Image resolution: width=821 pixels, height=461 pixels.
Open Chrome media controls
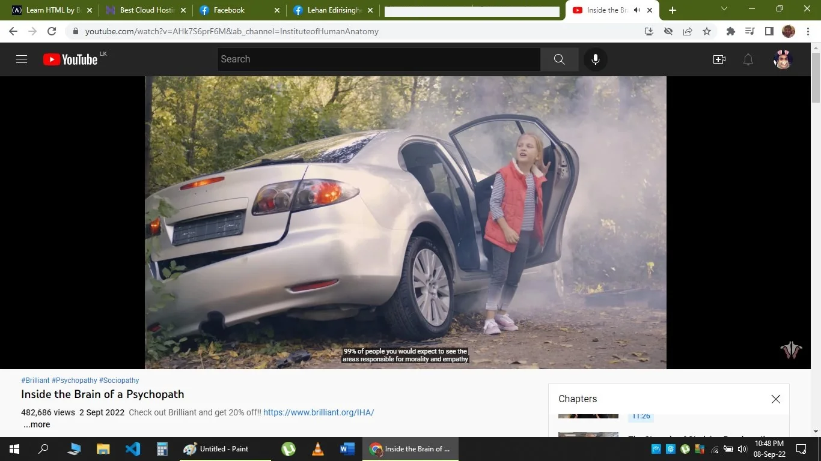tap(749, 31)
